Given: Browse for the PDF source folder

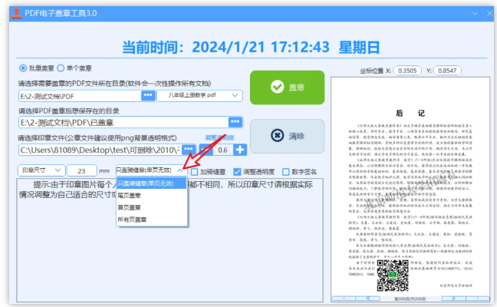Looking at the screenshot, I should pos(148,96).
